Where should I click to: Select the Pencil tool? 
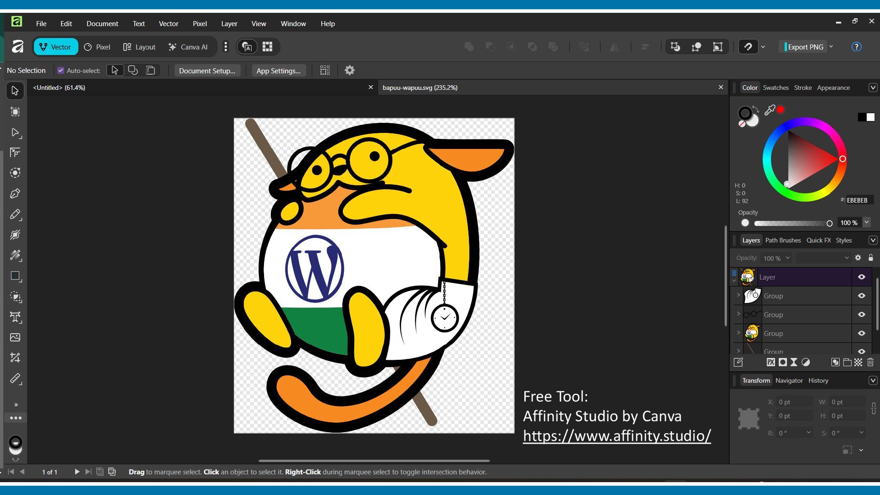(x=15, y=214)
